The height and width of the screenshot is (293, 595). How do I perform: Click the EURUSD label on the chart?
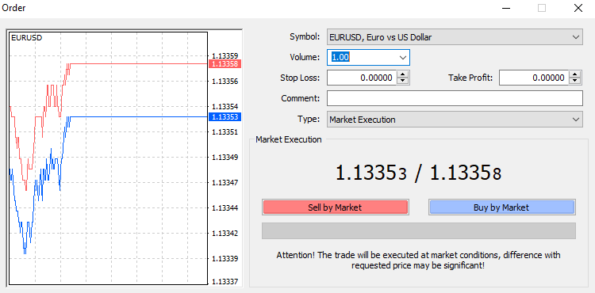(26, 37)
